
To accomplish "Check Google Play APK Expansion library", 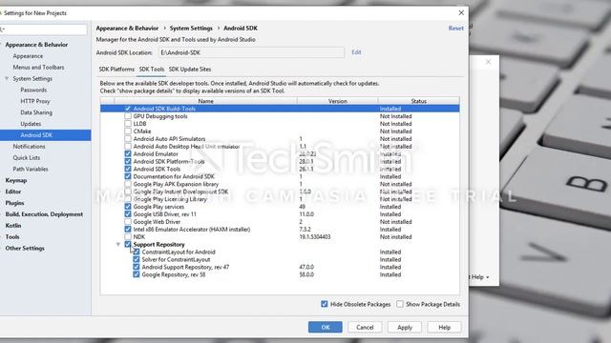I will point(128,184).
